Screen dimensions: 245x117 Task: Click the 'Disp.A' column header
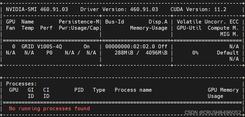(158, 22)
